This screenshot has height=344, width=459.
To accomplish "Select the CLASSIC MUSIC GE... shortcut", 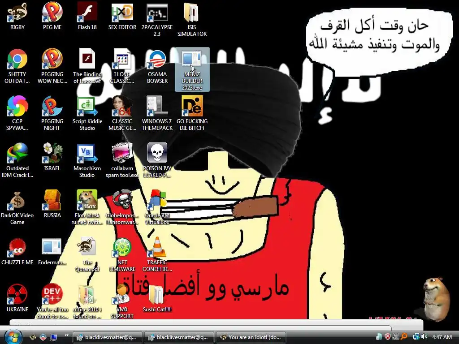I will [122, 113].
